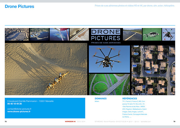Image resolution: width=180 pixels, height=128 pixels.
Task: Click the phone number 06 46 19 49 26
Action: coord(15,104)
